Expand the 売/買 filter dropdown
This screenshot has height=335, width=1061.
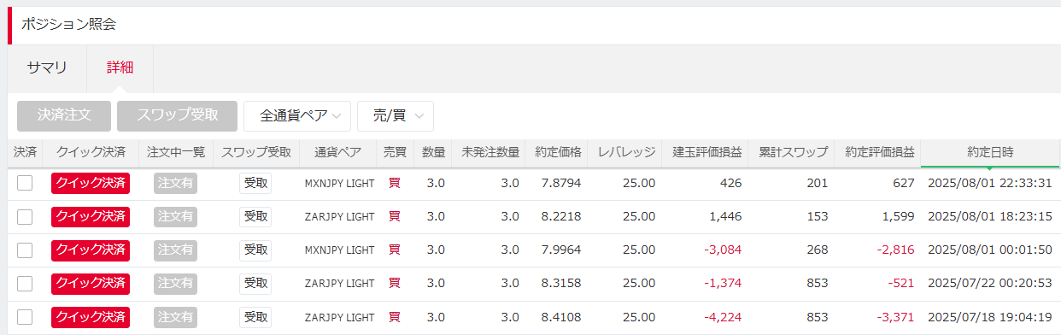[x=396, y=116]
